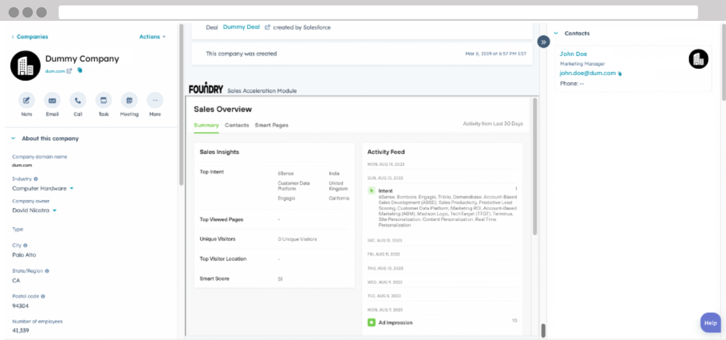Click the 'This company was created' entry
This screenshot has width=726, height=340.
pyautogui.click(x=241, y=53)
